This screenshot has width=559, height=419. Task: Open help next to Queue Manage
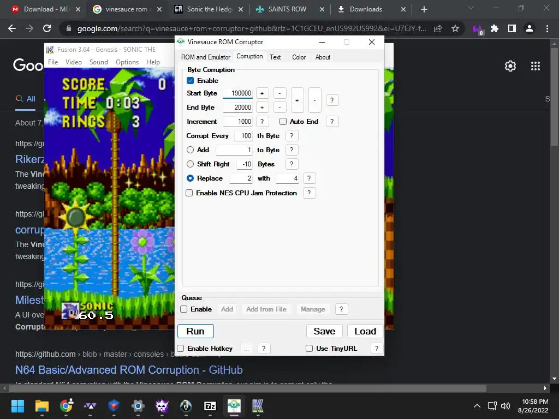341,309
